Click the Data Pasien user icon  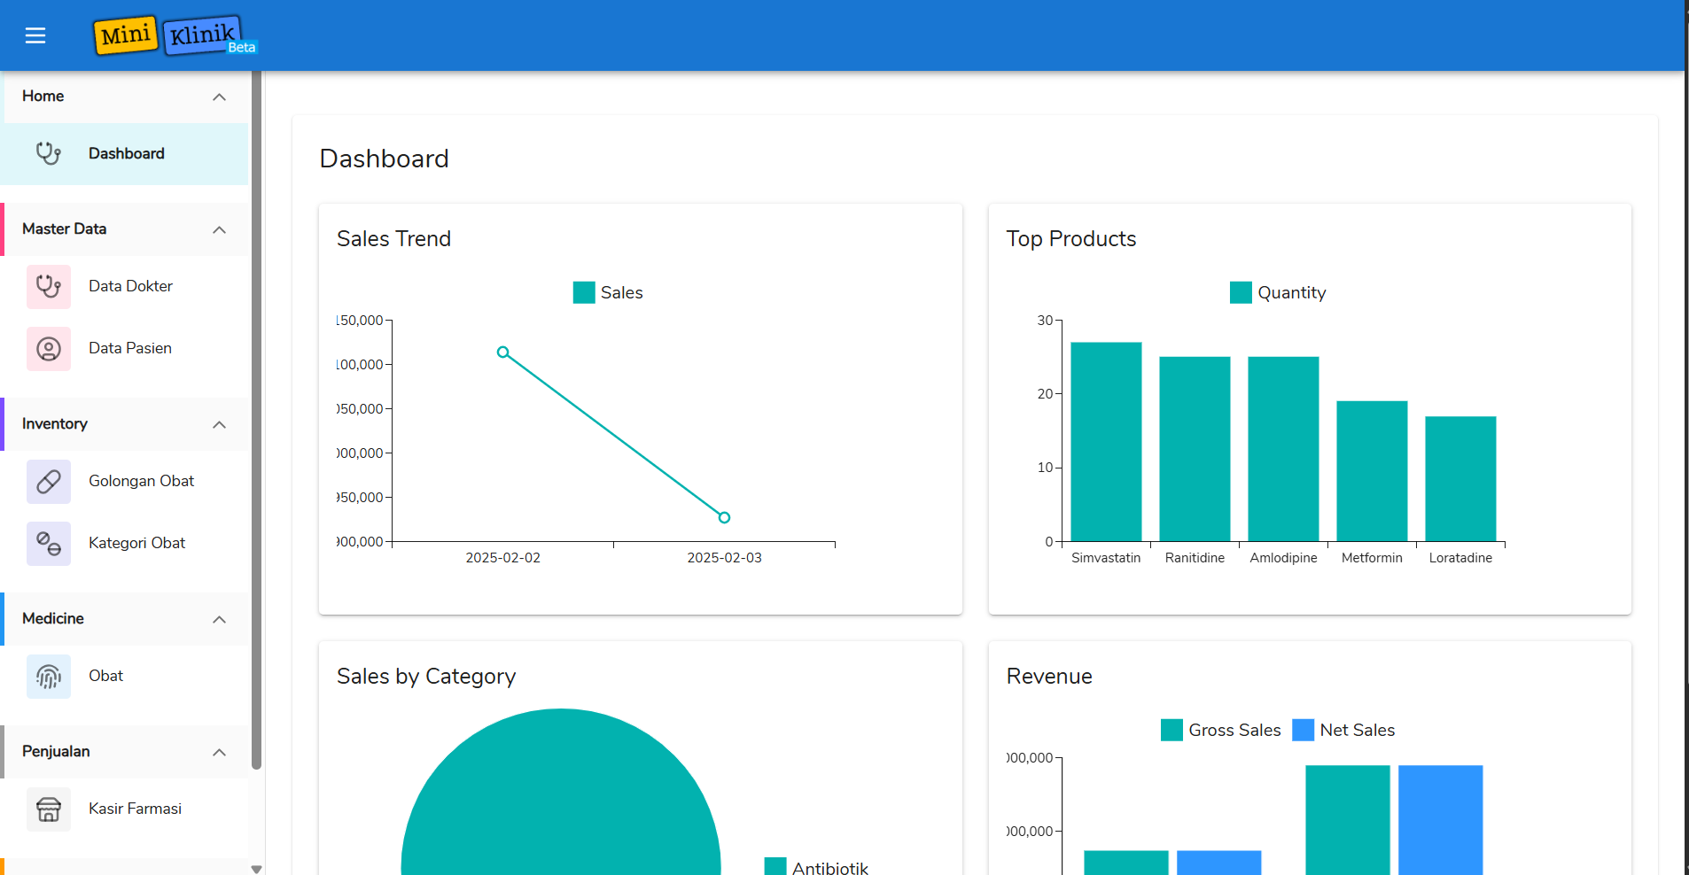49,349
